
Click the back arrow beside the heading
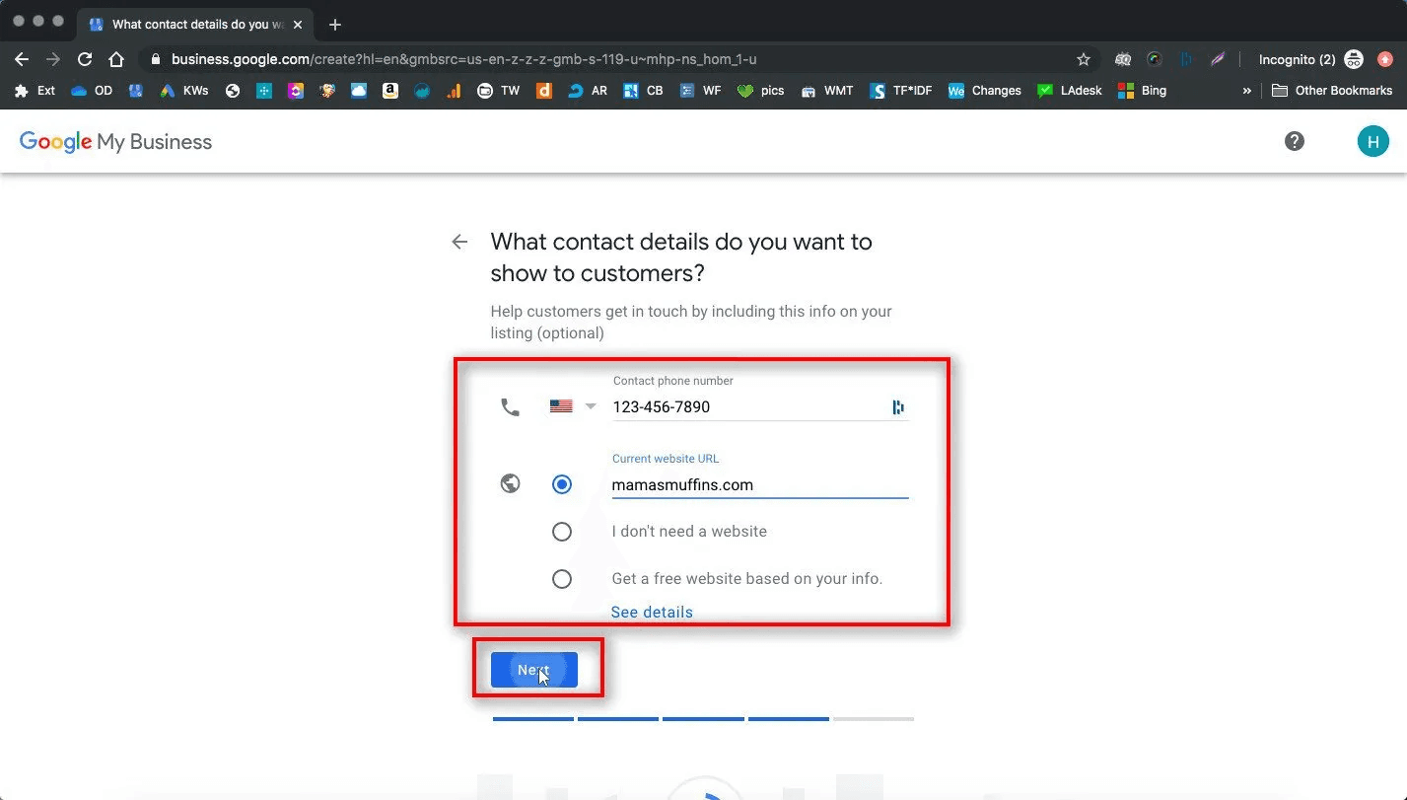pyautogui.click(x=459, y=242)
